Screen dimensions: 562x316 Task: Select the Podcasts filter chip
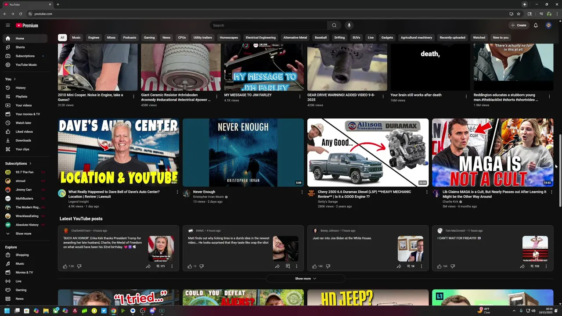(x=130, y=38)
